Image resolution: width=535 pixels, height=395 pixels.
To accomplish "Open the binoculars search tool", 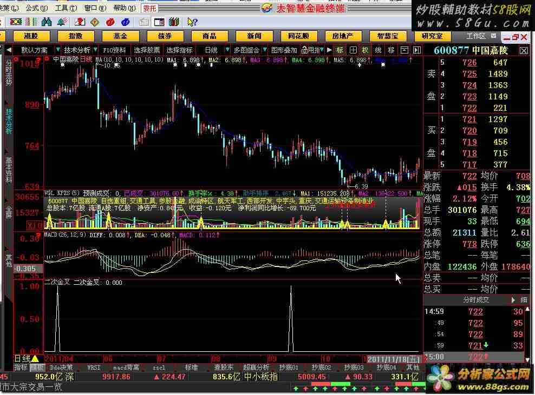I will tap(47, 22).
